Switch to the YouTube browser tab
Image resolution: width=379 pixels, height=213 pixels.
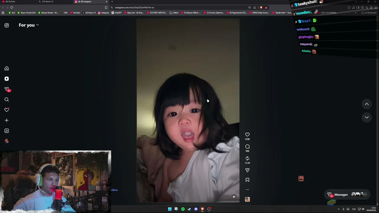[x=18, y=1]
